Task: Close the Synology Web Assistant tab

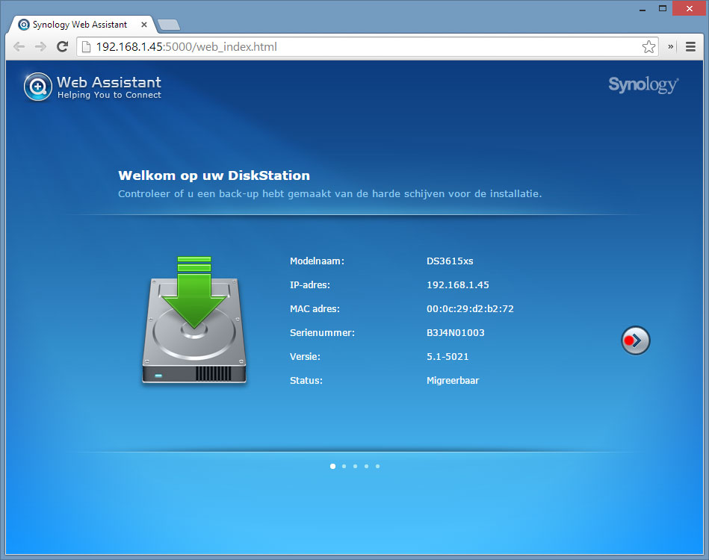Action: 144,25
